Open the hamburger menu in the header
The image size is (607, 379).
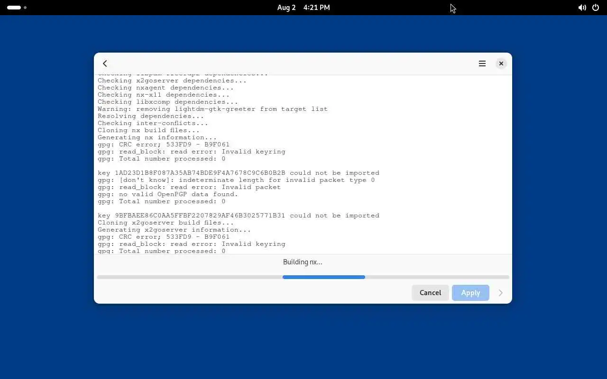tap(482, 63)
